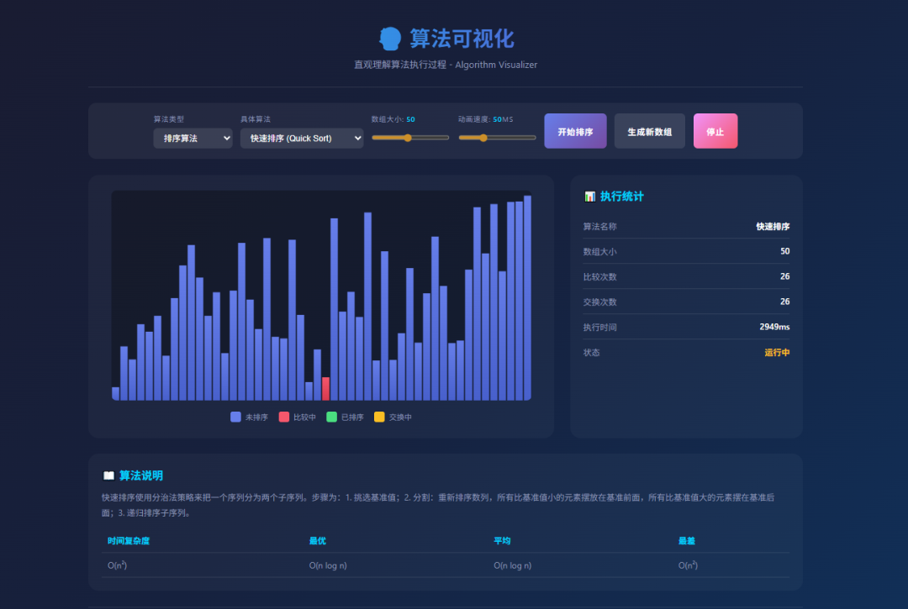Click the red highlighted bar in the chart
Image resolution: width=908 pixels, height=609 pixels.
[x=325, y=389]
